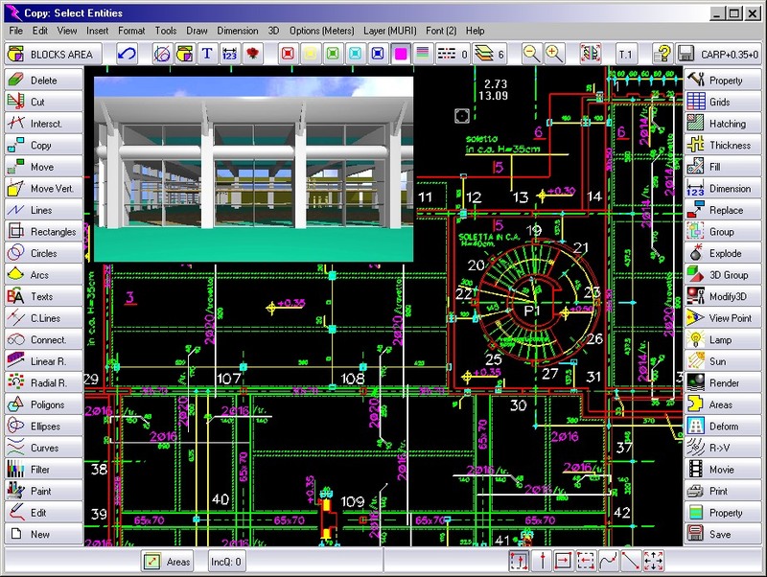767x577 pixels.
Task: Click the Poligons button
Action: coord(43,404)
